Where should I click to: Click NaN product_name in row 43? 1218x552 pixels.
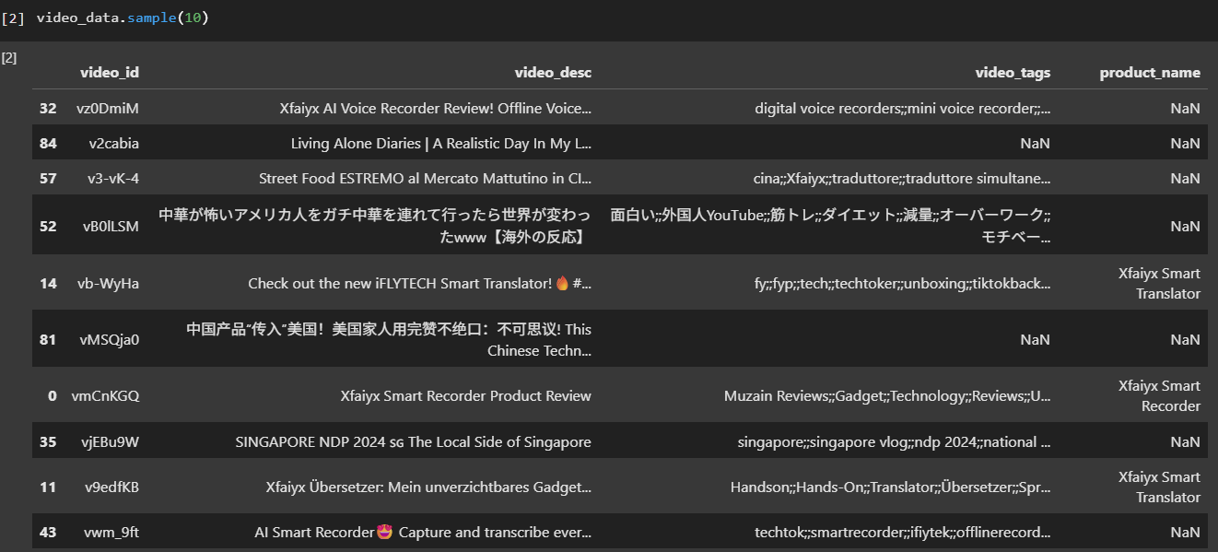pyautogui.click(x=1186, y=533)
